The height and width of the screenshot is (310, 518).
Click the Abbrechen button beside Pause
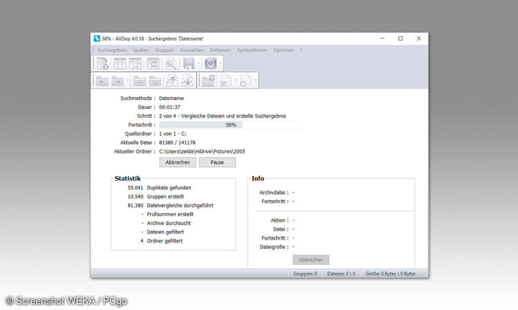pos(178,162)
